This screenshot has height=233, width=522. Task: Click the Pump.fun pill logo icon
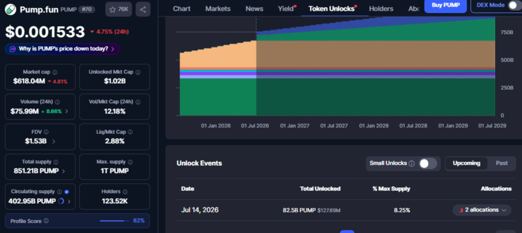click(x=11, y=9)
